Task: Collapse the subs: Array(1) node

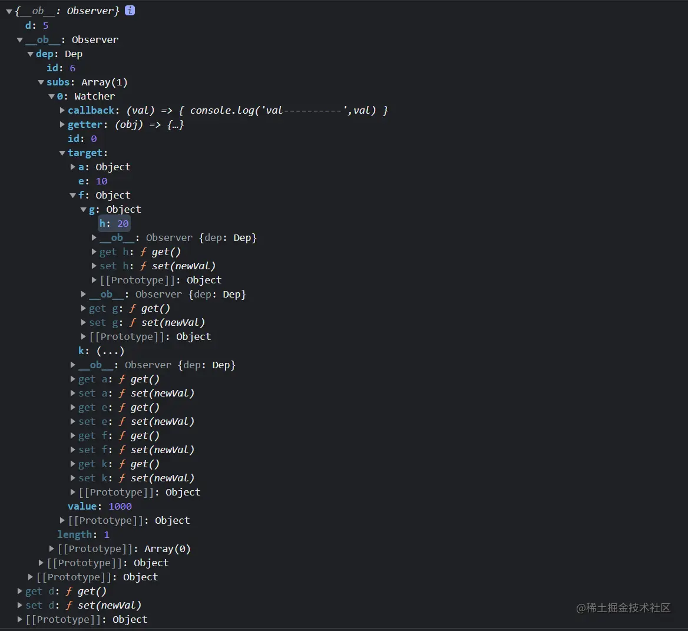Action: click(x=41, y=82)
